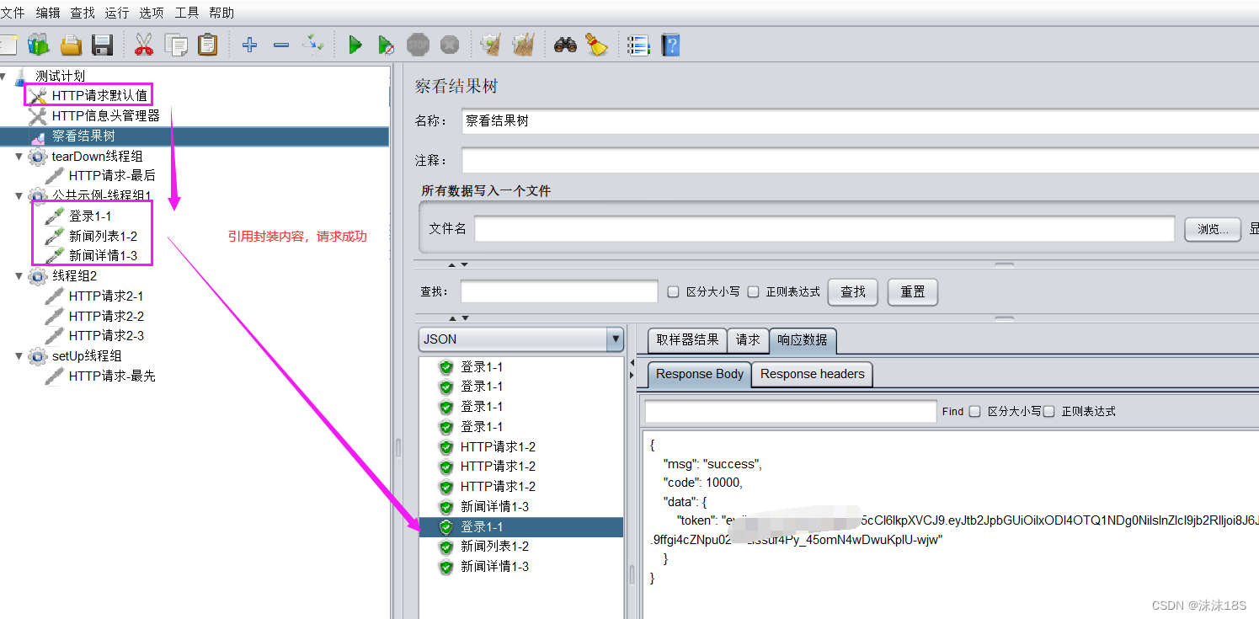Image resolution: width=1259 pixels, height=619 pixels.
Task: Click Start no pauses icon
Action: (x=386, y=45)
